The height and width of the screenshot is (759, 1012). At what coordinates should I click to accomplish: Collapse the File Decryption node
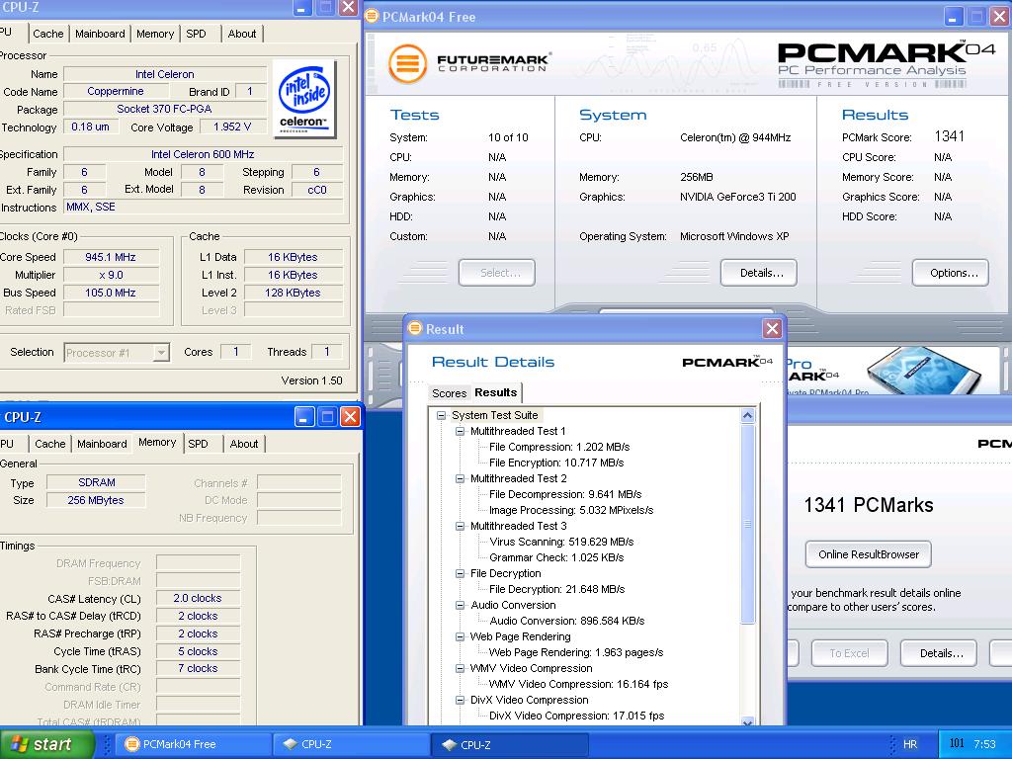(x=461, y=574)
